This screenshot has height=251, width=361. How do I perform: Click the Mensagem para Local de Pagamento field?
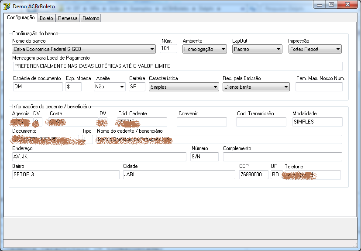pos(178,66)
